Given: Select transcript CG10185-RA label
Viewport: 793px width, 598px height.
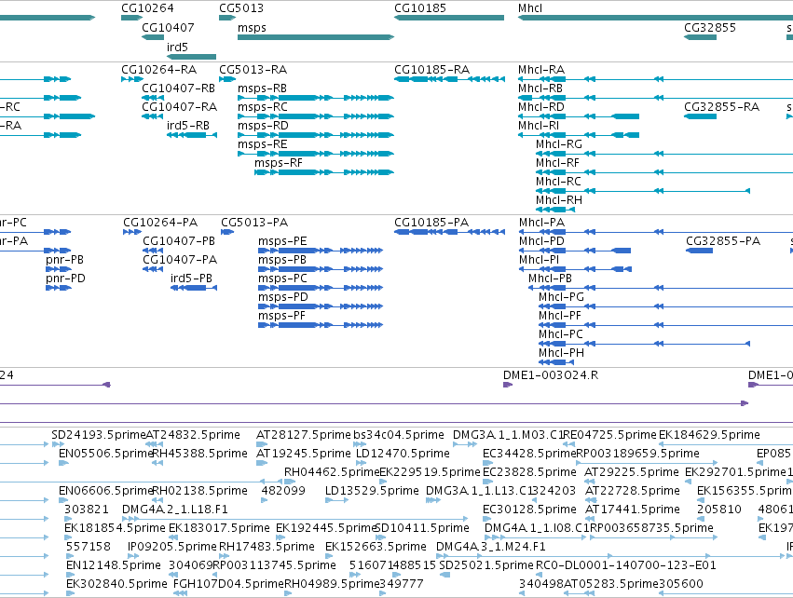Looking at the screenshot, I should 431,70.
